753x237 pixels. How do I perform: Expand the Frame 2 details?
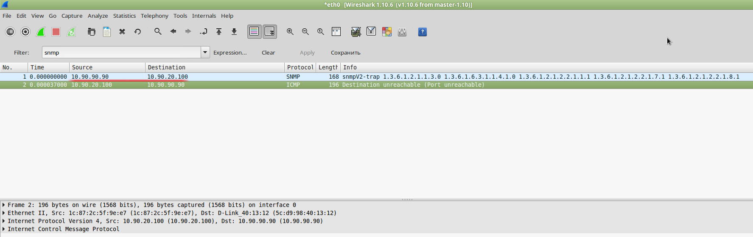click(x=4, y=205)
